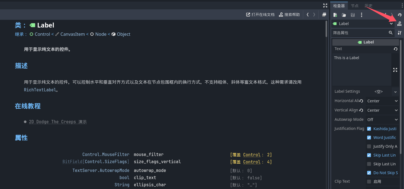This screenshot has height=189, width=404.
Task: Uncheck the checked Skip Last Line flag
Action: point(369,155)
